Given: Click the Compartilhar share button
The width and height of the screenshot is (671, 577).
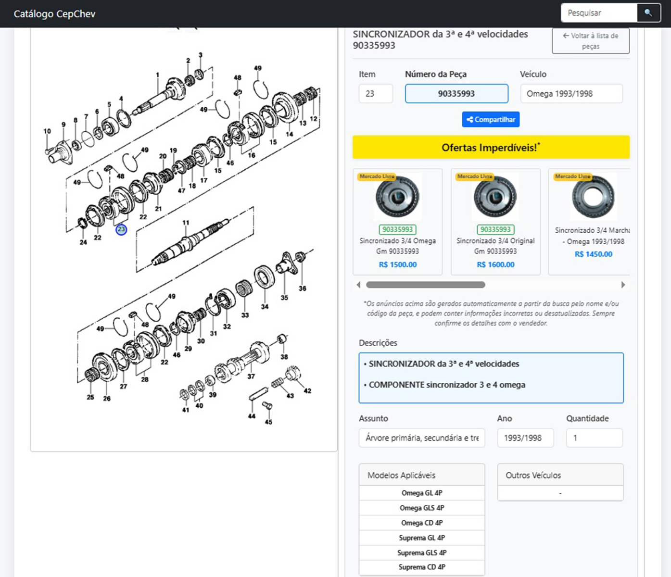Looking at the screenshot, I should (x=490, y=119).
